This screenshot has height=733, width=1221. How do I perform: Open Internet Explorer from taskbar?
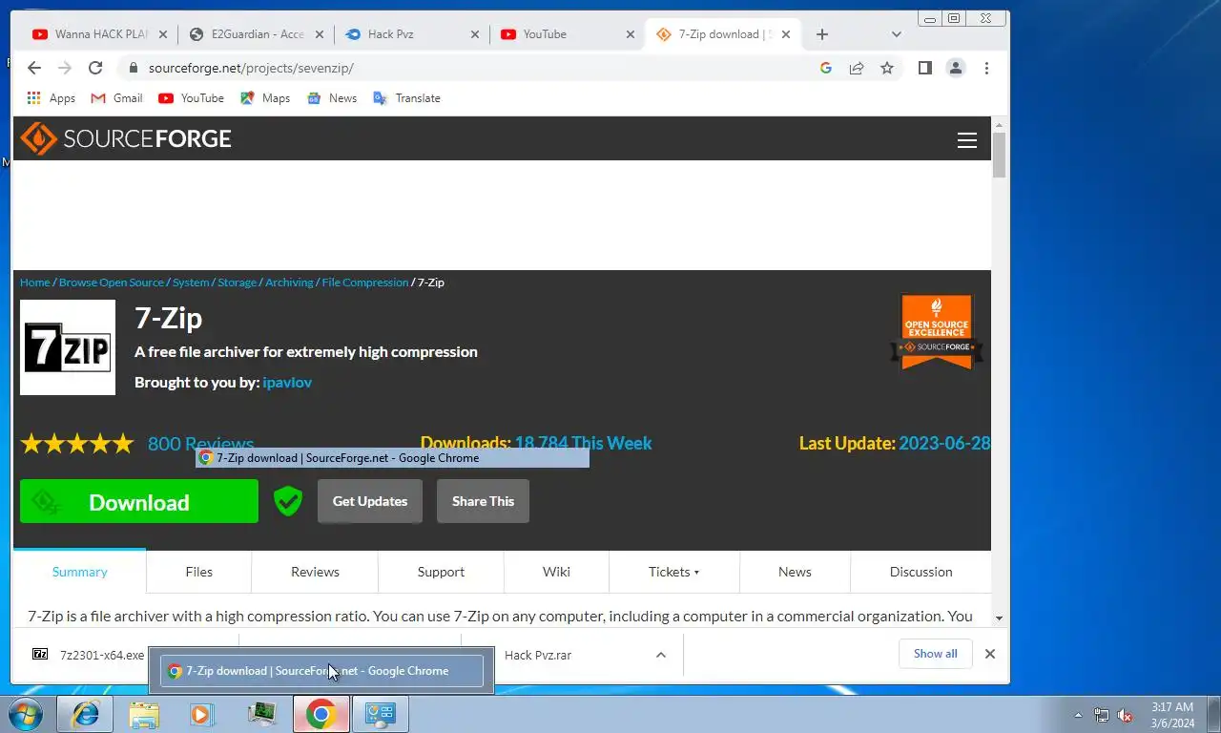pyautogui.click(x=85, y=714)
